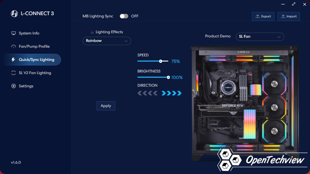The width and height of the screenshot is (310, 174).
Task: Click the Quick/Sync Lighting bolt icon
Action: [x=14, y=60]
